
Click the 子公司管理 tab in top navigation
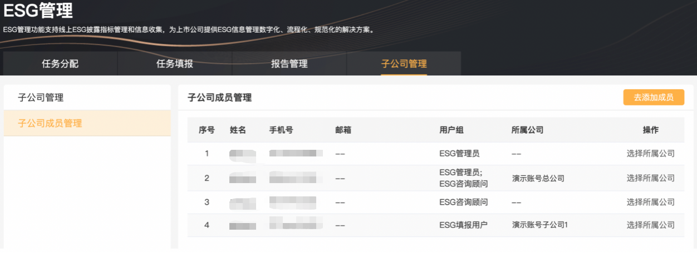[x=404, y=64]
